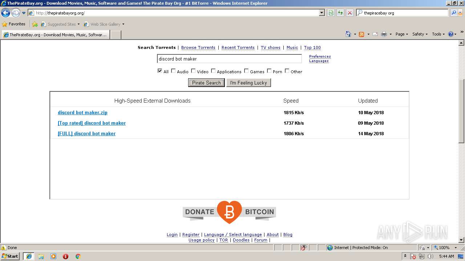Click the Refresh page icon
Viewport: 465px width, 261px height.
[340, 13]
